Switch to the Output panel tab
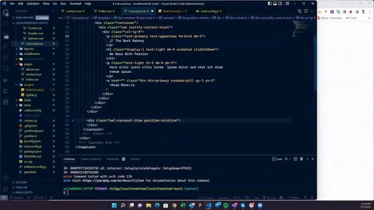 click(136, 159)
